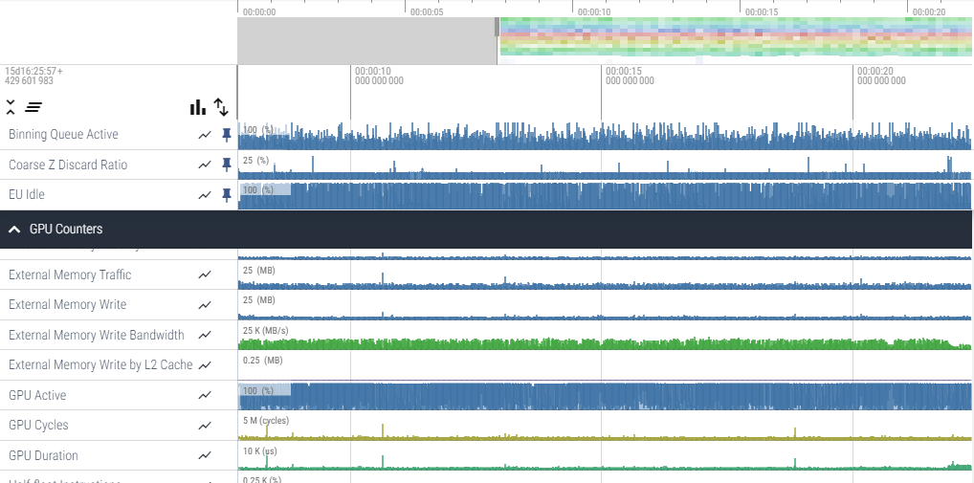Click the bar chart icon in header
This screenshot has width=974, height=483.
click(197, 107)
